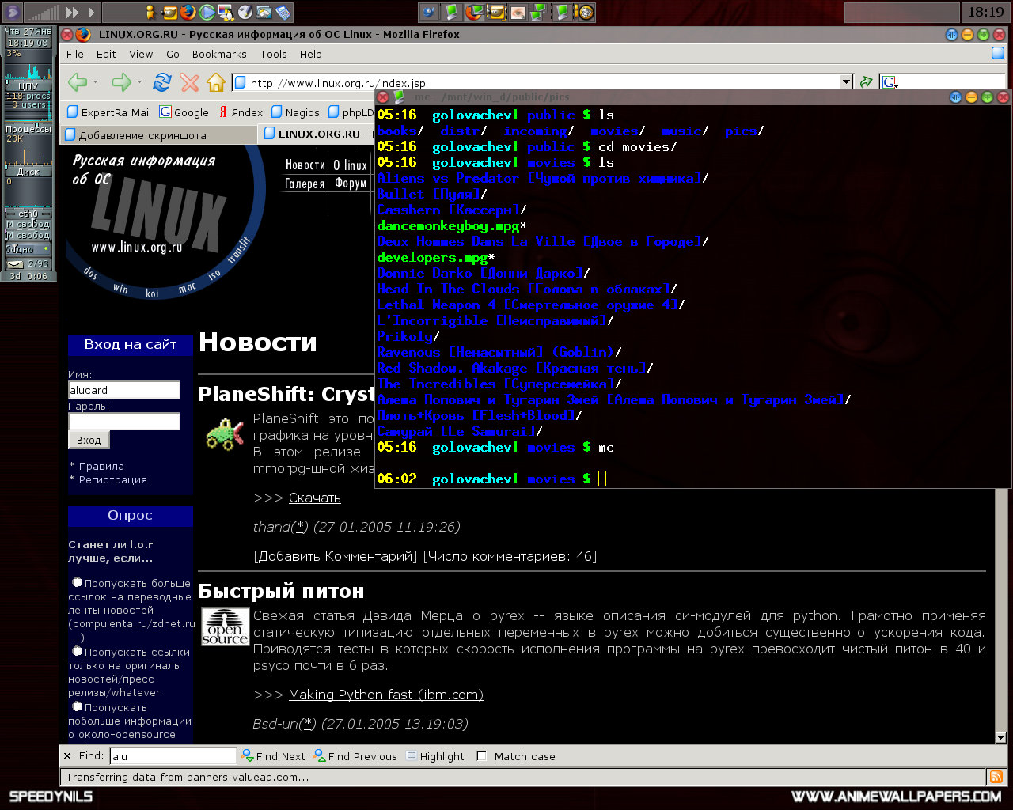Click the eye icon in the taskbar tray
Screen dimensions: 1013x810
pyautogui.click(x=518, y=12)
